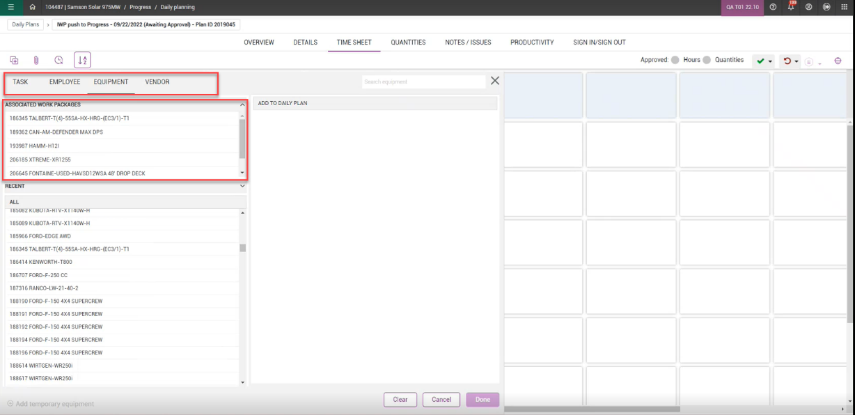Open the approve checkmark dropdown arrow
855x415 pixels.
[770, 62]
